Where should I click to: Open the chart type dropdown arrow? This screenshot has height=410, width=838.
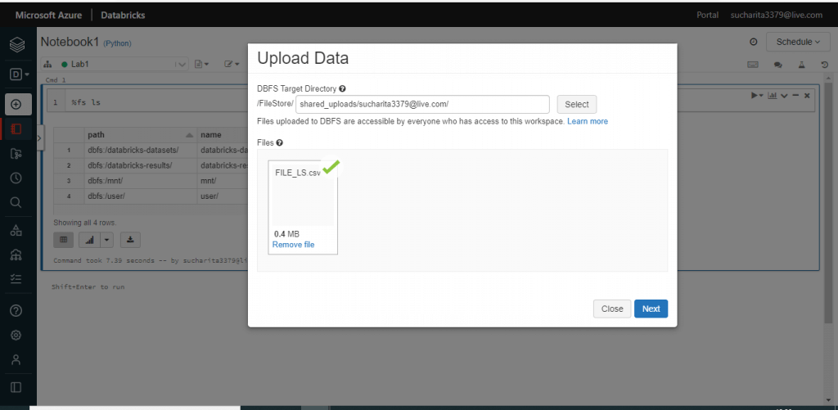point(104,239)
